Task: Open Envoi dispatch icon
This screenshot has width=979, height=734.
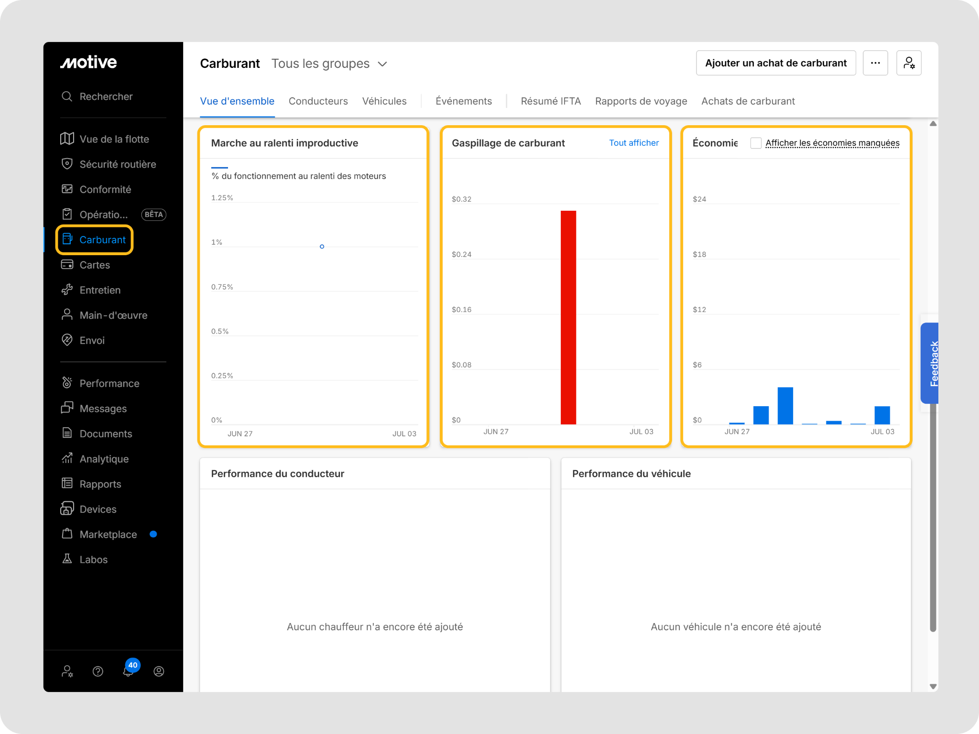Action: tap(67, 340)
